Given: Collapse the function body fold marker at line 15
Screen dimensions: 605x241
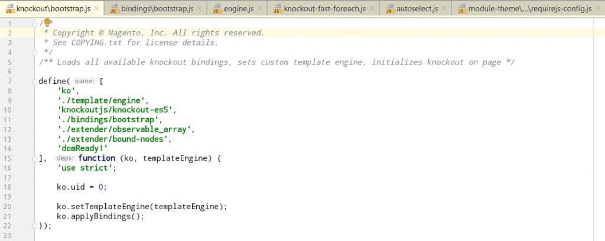Looking at the screenshot, I should 35,158.
